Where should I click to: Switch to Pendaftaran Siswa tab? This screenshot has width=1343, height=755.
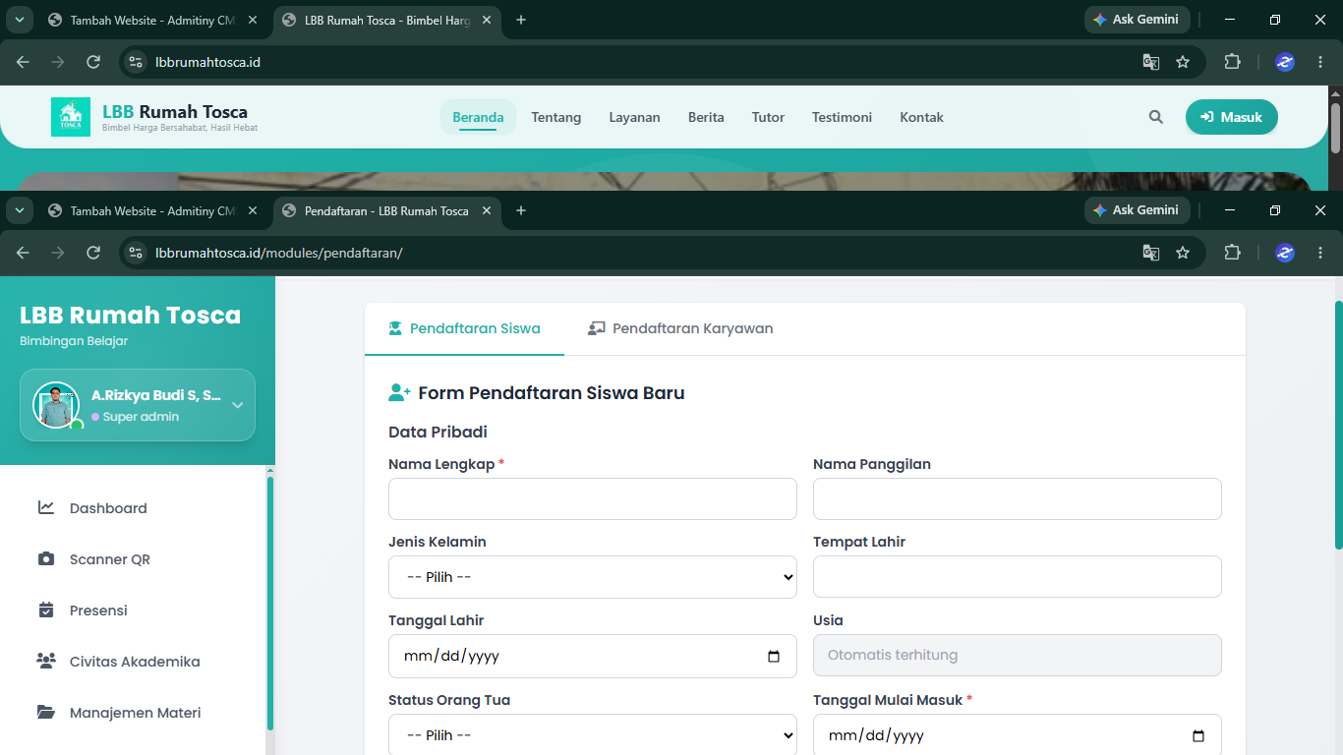(464, 328)
